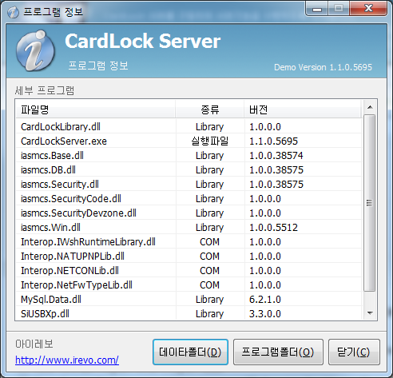The height and width of the screenshot is (378, 393).
Task: Sort list by 파일명 column header
Action: (96, 109)
